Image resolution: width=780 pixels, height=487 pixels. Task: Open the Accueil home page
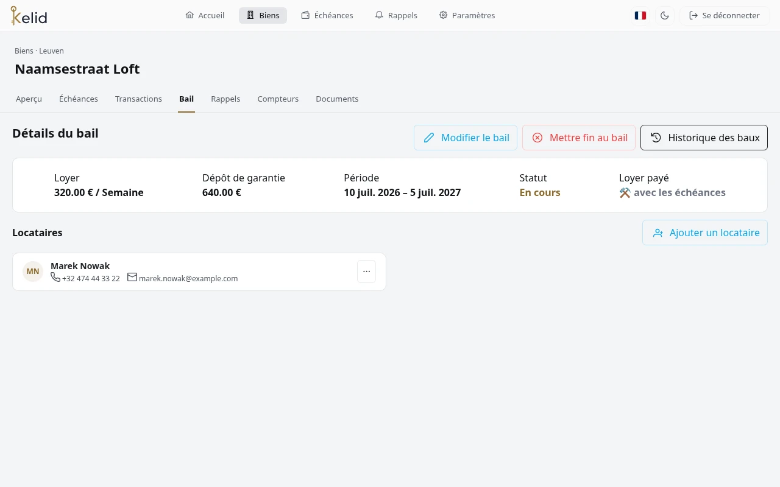click(x=205, y=15)
